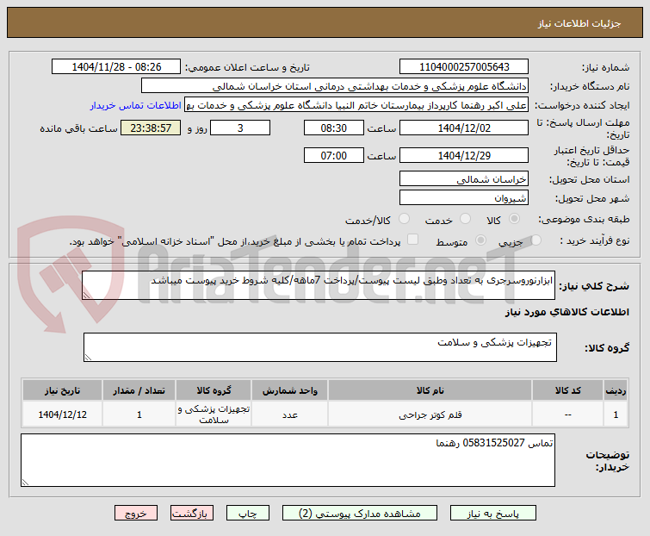Viewport: 650px width, 536px height.
Task: Click the goods group field تجهیزات پزشکی و سلامت
Action: pos(320,346)
